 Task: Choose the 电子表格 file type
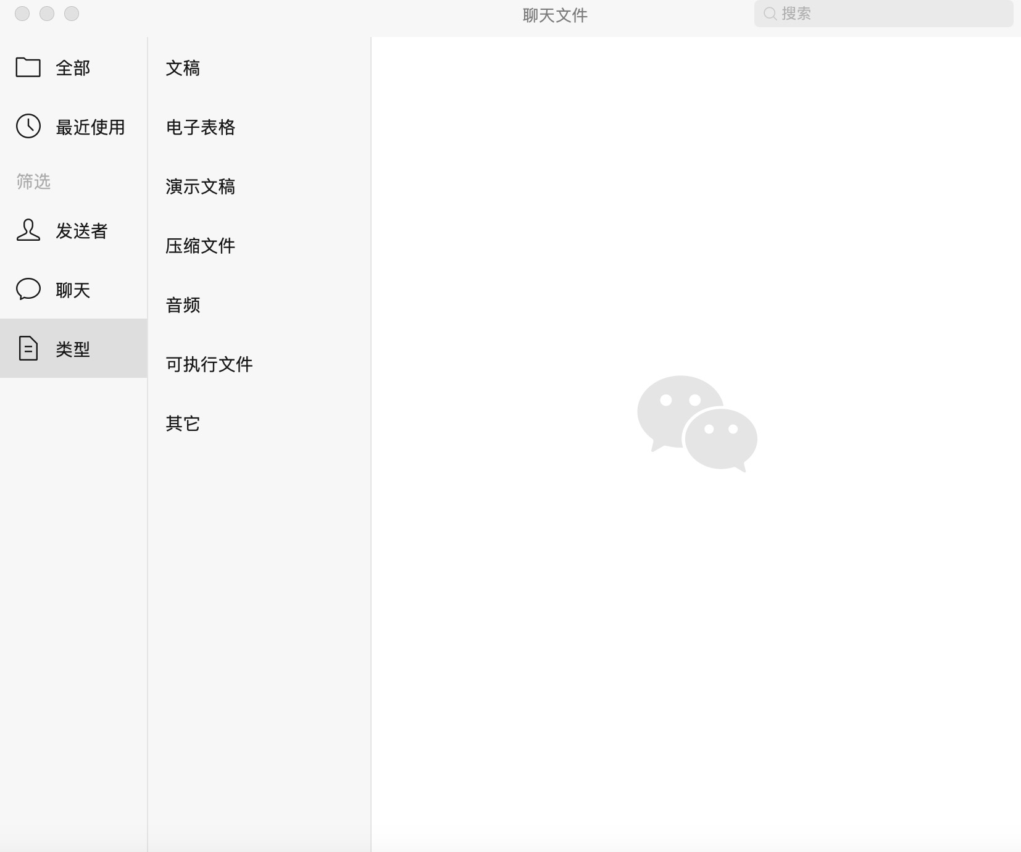[x=259, y=127]
